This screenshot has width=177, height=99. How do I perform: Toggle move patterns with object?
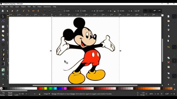coord(159,11)
